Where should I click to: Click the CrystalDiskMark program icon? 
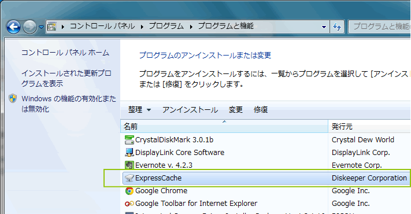pos(129,140)
